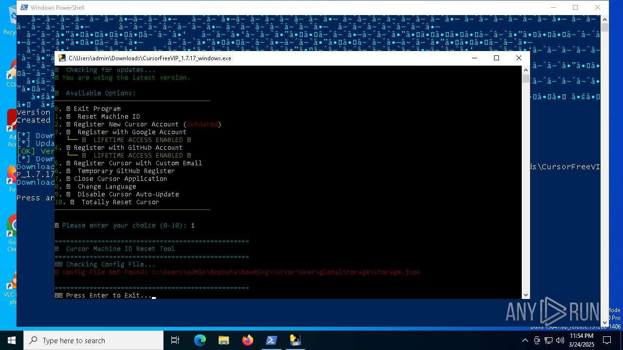Minimize the Windows PowerShell window
Screen dimensions: 623x350
point(553,7)
